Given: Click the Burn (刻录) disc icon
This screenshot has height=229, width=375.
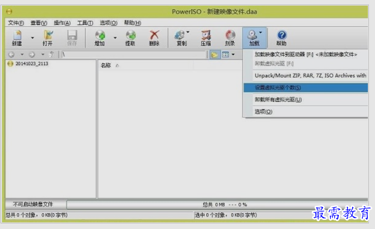Looking at the screenshot, I should pyautogui.click(x=230, y=38).
